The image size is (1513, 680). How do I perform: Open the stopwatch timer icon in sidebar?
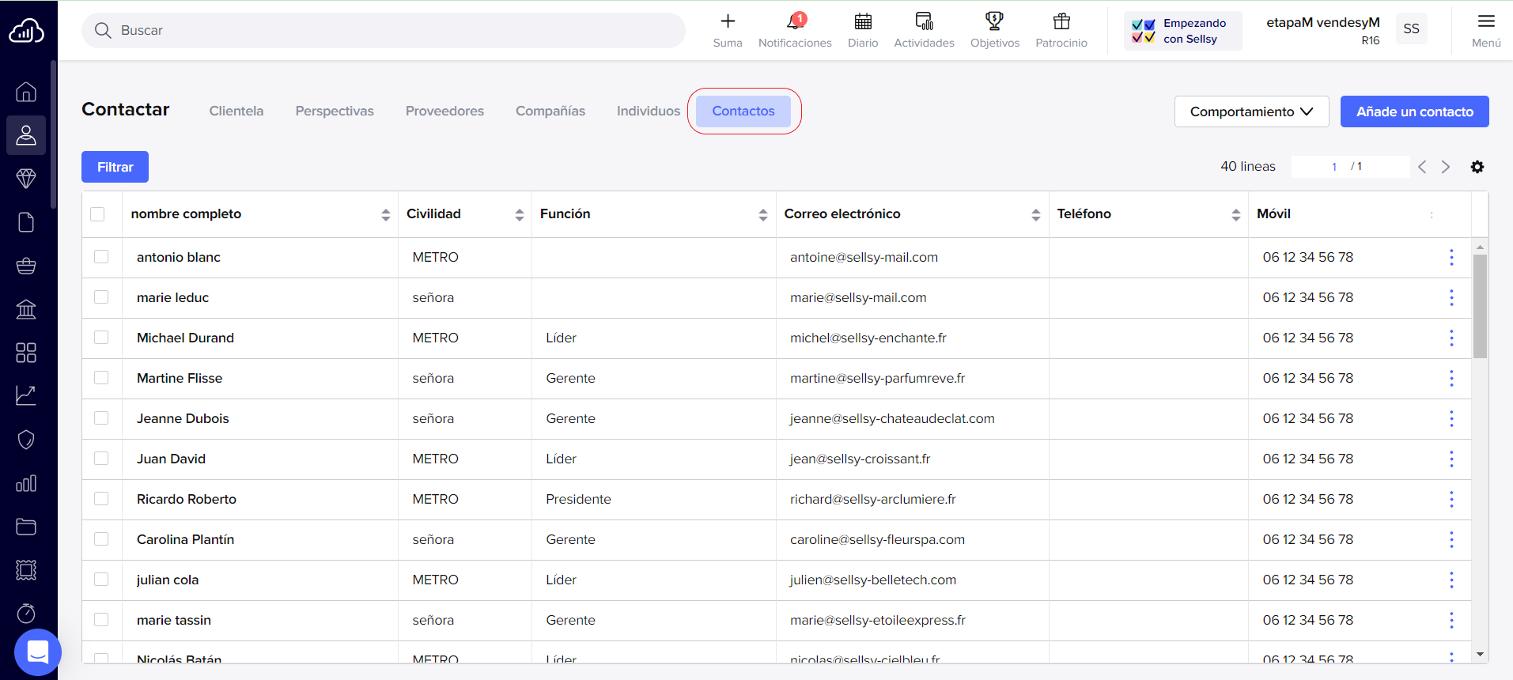pos(26,613)
